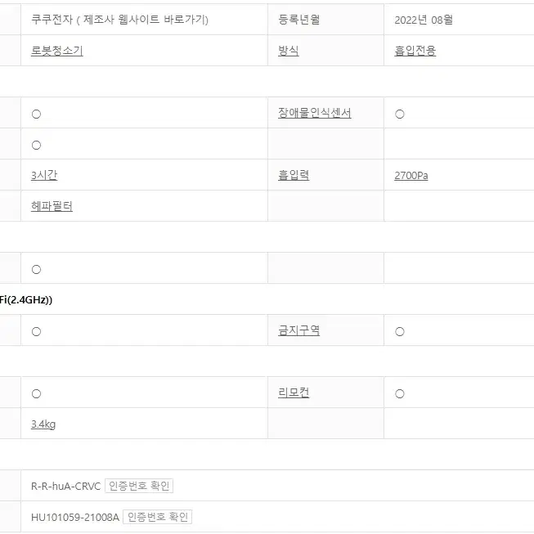The image size is (534, 534).
Task: Open the 2700Pa suction value link
Action: tap(411, 175)
